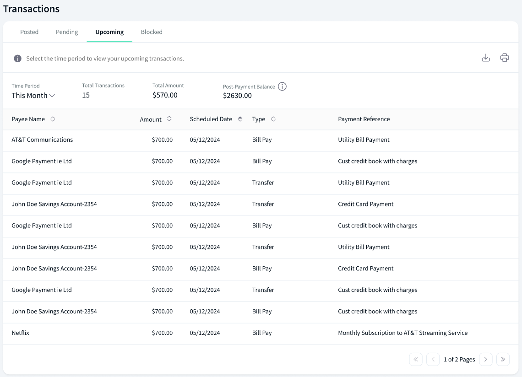Sort by Payee Name column arrows
This screenshot has height=377, width=522.
click(53, 119)
